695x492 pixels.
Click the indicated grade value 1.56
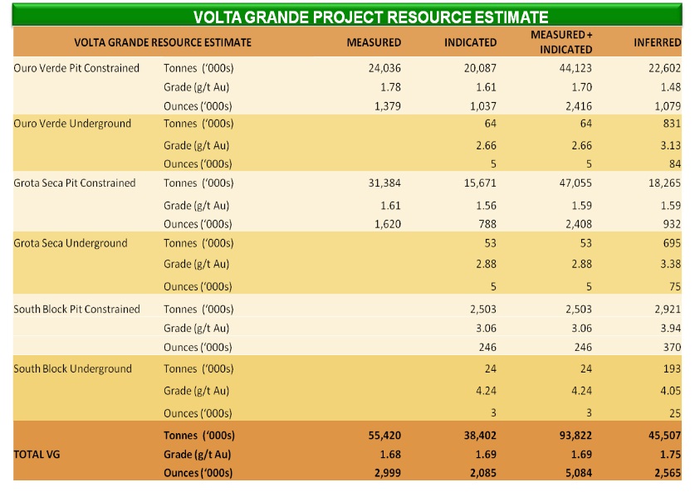point(487,206)
